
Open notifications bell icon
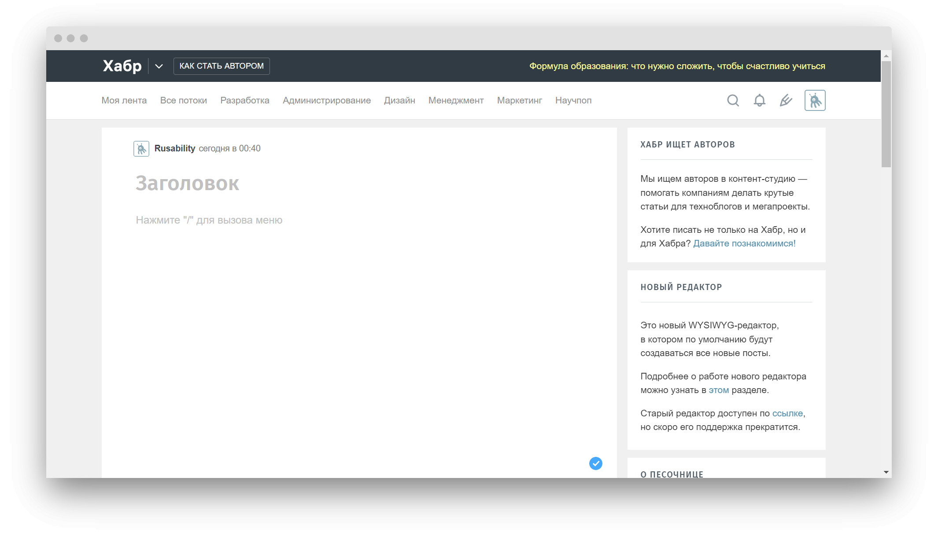759,100
